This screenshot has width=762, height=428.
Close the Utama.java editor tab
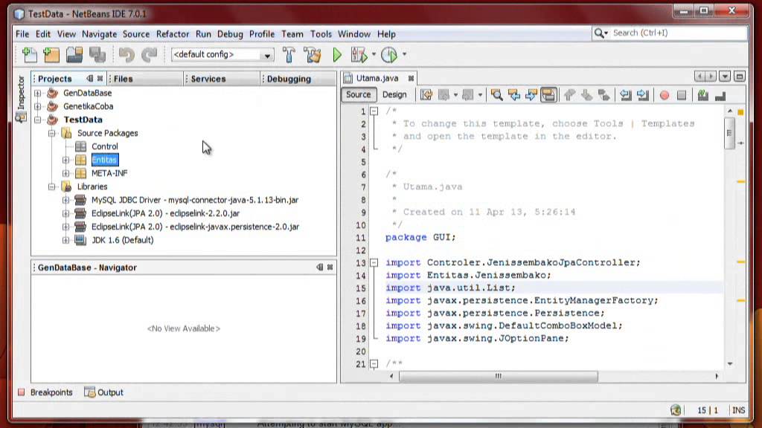[411, 78]
